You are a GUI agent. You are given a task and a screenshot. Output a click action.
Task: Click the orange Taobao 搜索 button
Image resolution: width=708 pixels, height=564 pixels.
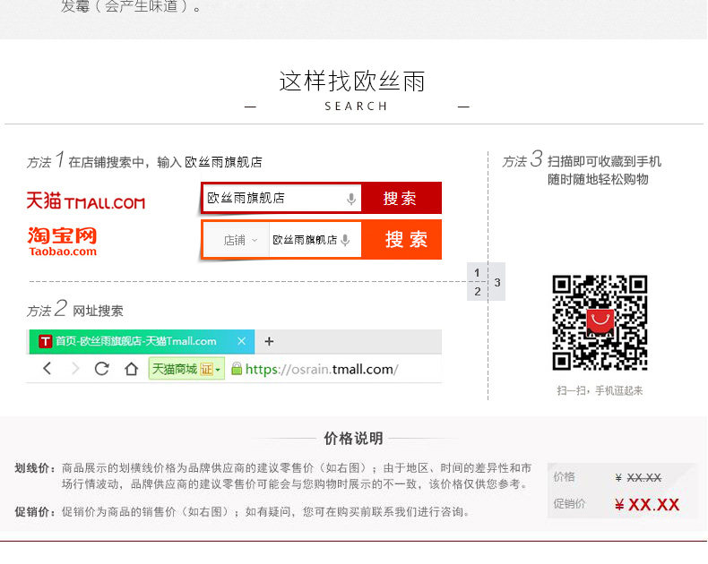(401, 240)
